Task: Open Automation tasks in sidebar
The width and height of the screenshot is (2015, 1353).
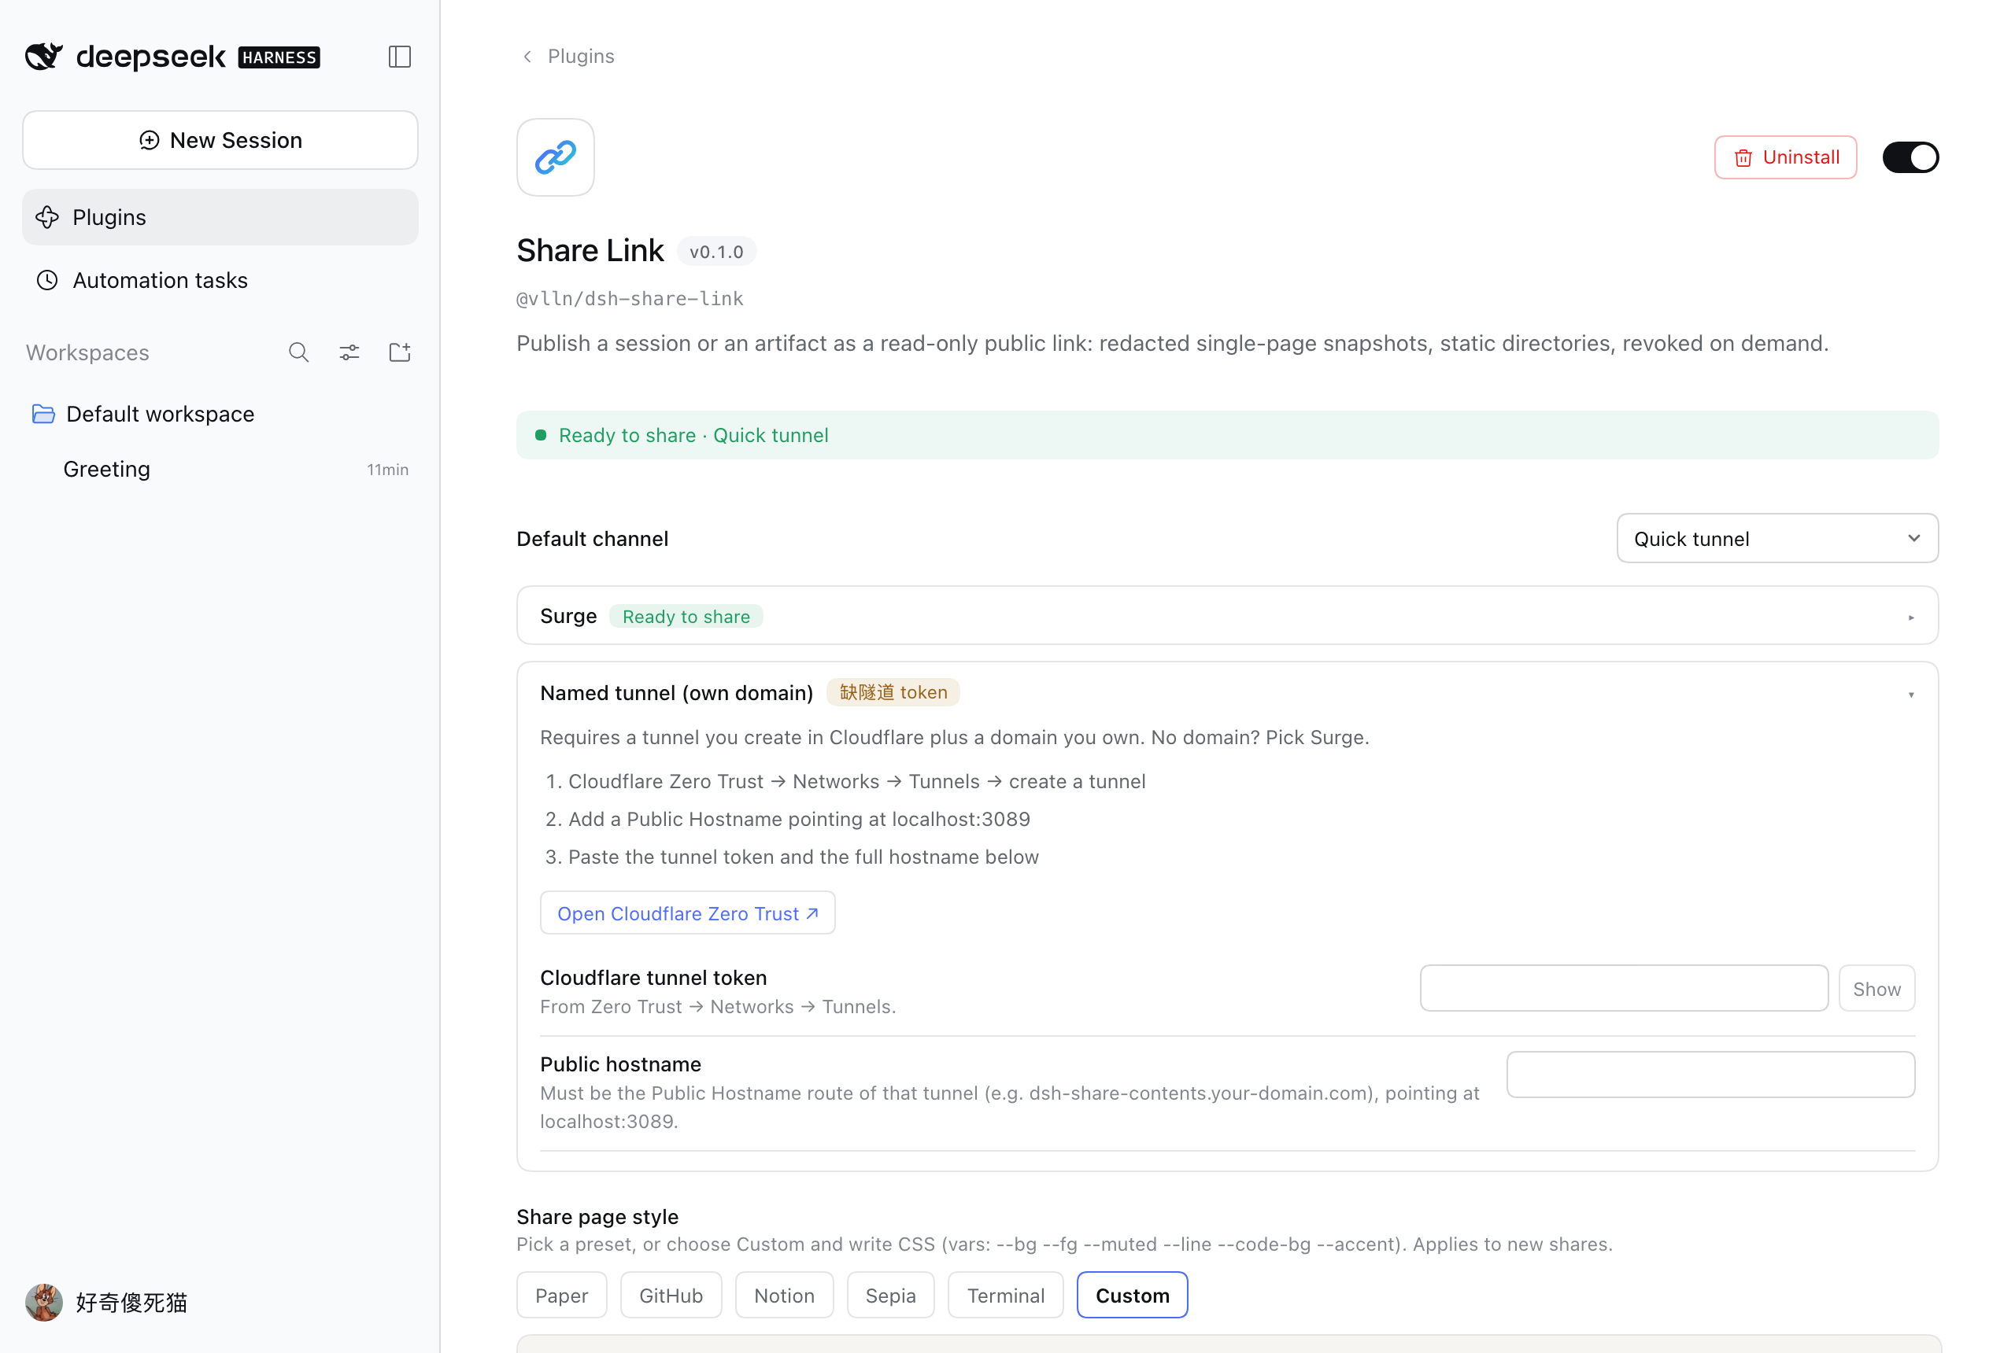Action: [x=220, y=281]
